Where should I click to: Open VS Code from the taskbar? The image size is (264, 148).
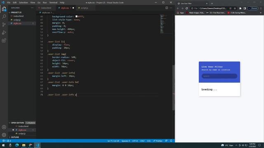click(x=37, y=145)
